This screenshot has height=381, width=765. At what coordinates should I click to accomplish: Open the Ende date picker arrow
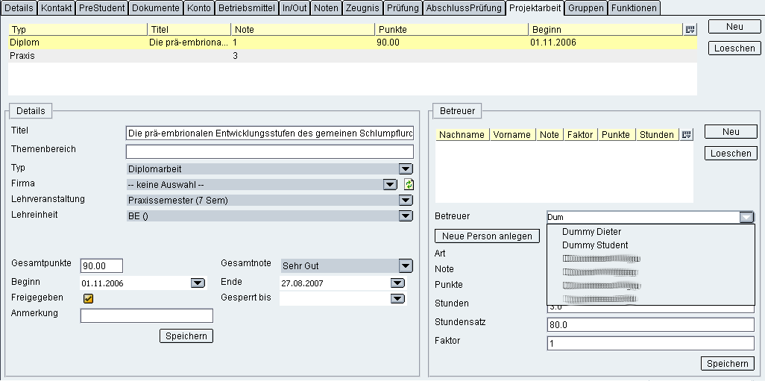[x=397, y=283]
